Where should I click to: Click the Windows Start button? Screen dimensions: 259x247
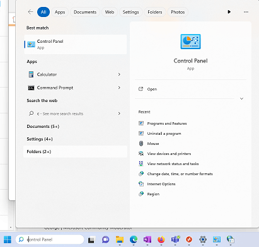(8, 239)
